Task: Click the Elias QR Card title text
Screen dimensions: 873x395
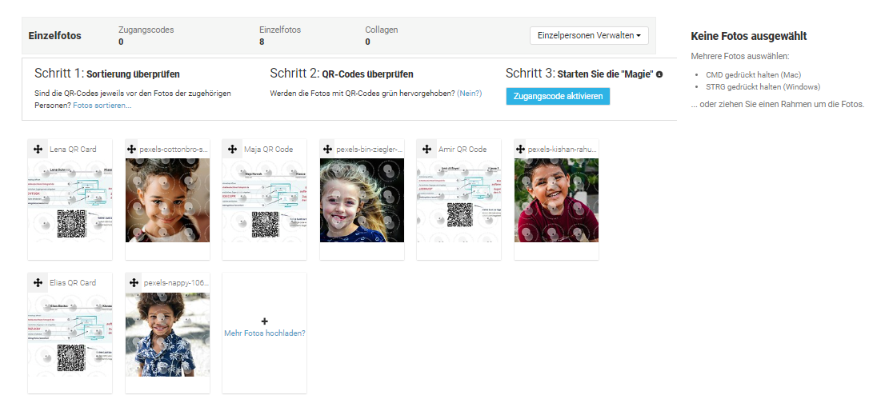Action: click(x=73, y=282)
